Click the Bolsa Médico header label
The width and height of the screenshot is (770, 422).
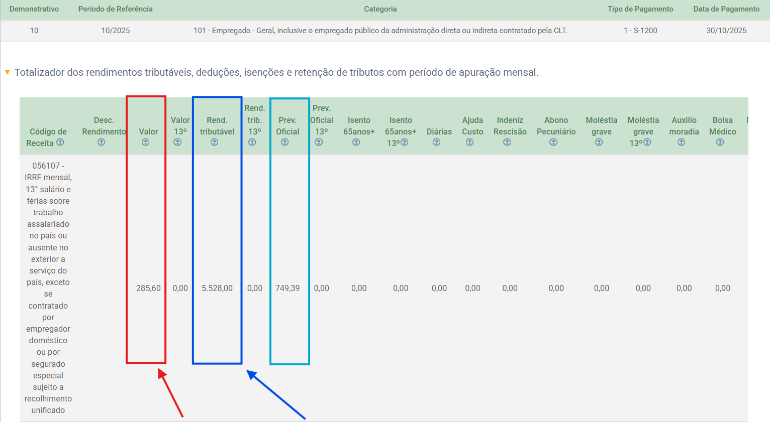[x=723, y=126]
